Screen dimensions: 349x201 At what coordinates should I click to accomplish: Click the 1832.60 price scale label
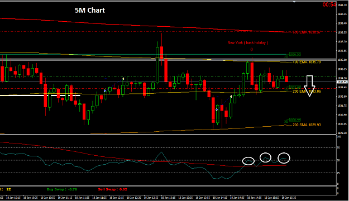(342, 97)
